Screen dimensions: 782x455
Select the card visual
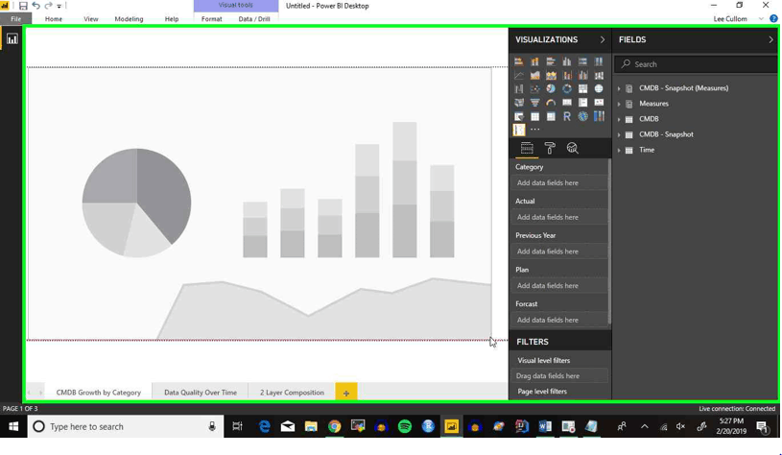[x=566, y=103]
